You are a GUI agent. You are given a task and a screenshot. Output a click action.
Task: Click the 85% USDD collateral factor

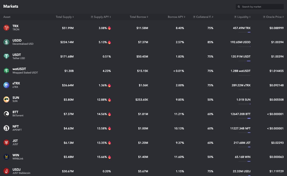(x=210, y=42)
